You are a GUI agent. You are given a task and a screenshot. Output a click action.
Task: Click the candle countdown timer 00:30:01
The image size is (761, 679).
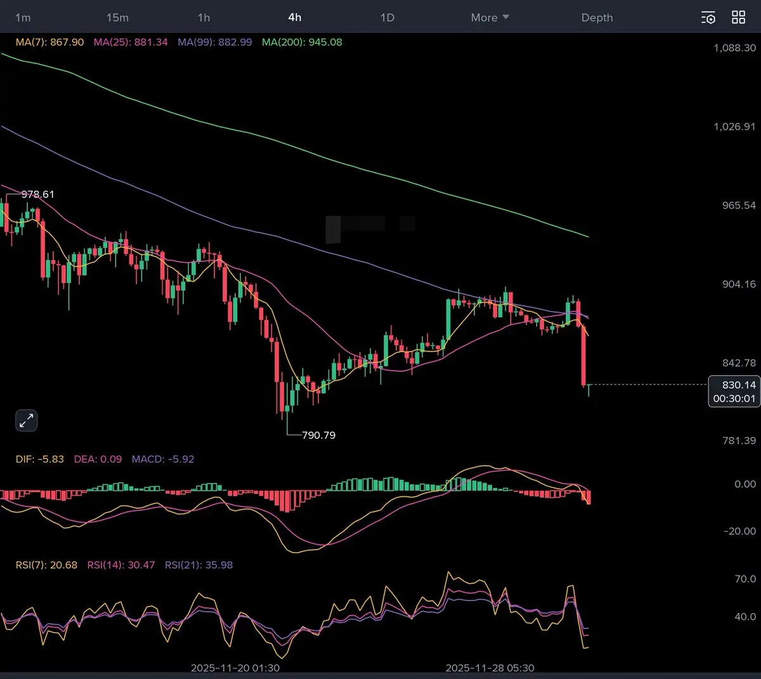pos(734,399)
